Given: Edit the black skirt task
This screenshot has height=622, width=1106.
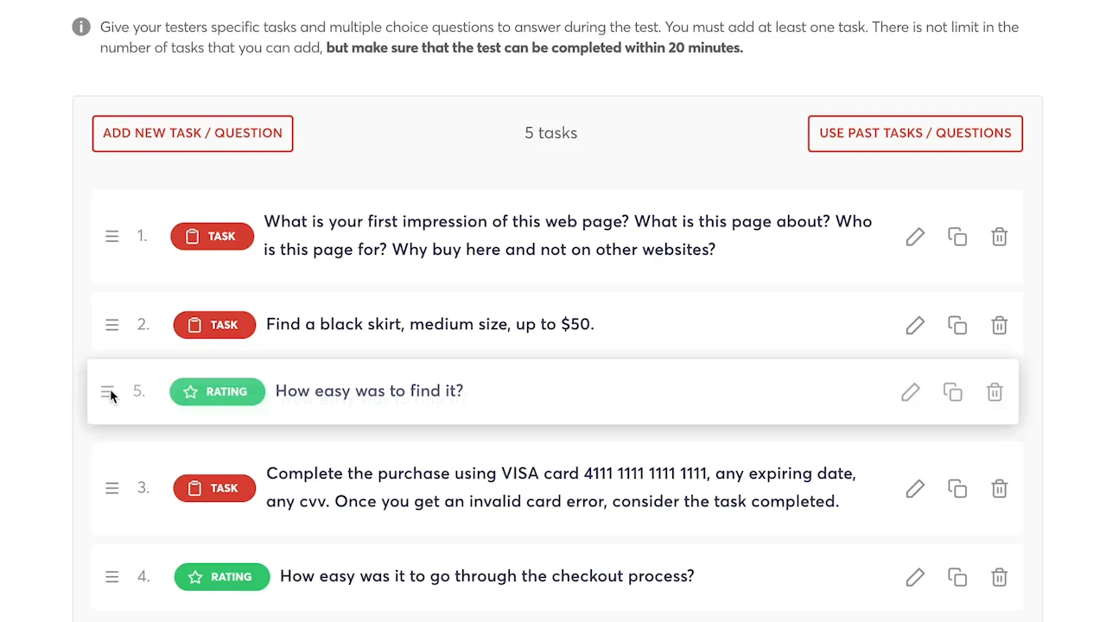Looking at the screenshot, I should pyautogui.click(x=915, y=326).
